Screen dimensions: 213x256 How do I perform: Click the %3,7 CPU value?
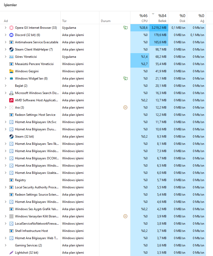pyautogui.click(x=140, y=64)
